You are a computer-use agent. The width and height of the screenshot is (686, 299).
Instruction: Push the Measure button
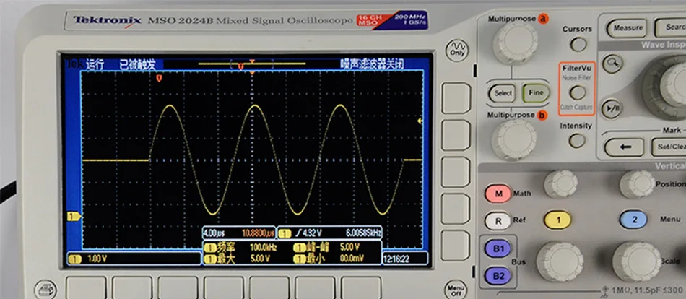pos(628,28)
